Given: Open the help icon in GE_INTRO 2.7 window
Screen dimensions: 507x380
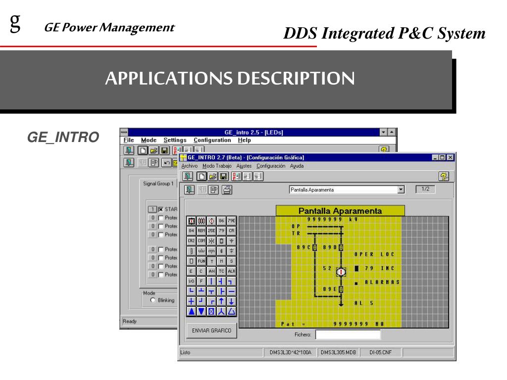Looking at the screenshot, I should pos(444,176).
